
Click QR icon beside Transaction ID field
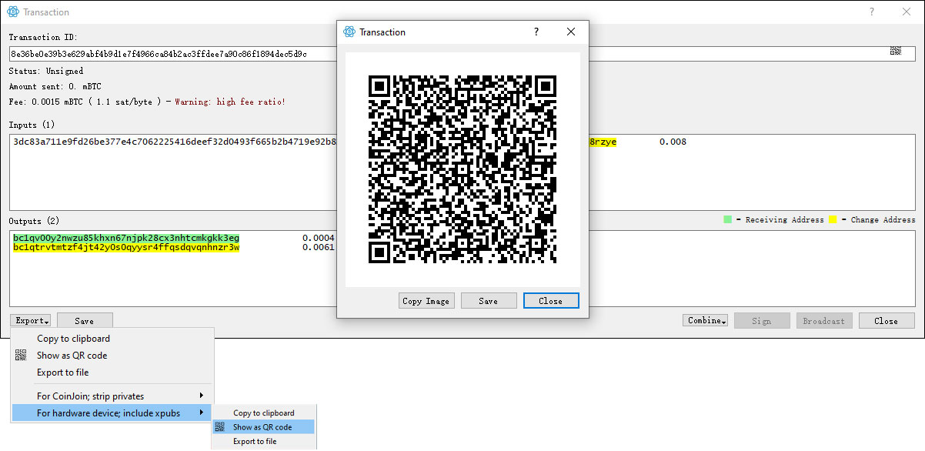click(x=895, y=51)
